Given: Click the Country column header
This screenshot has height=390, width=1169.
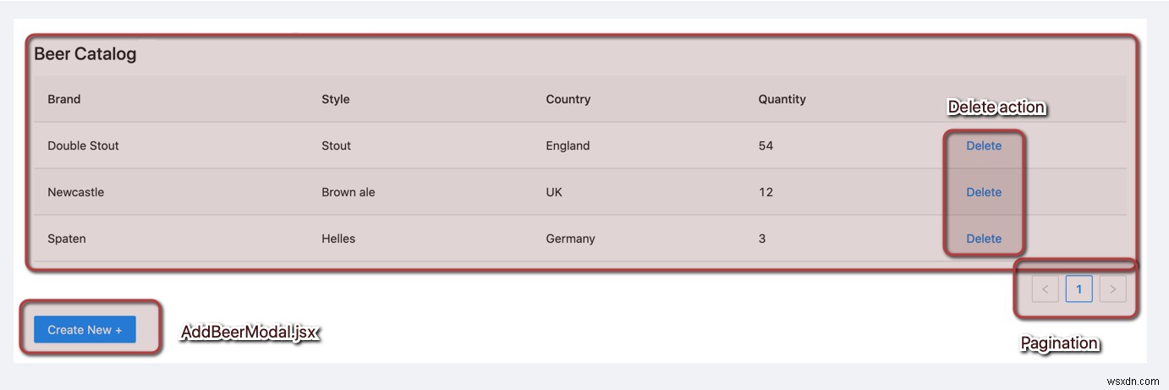Looking at the screenshot, I should 568,99.
